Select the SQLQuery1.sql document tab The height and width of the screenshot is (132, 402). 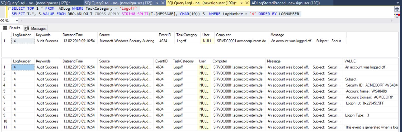[202, 3]
